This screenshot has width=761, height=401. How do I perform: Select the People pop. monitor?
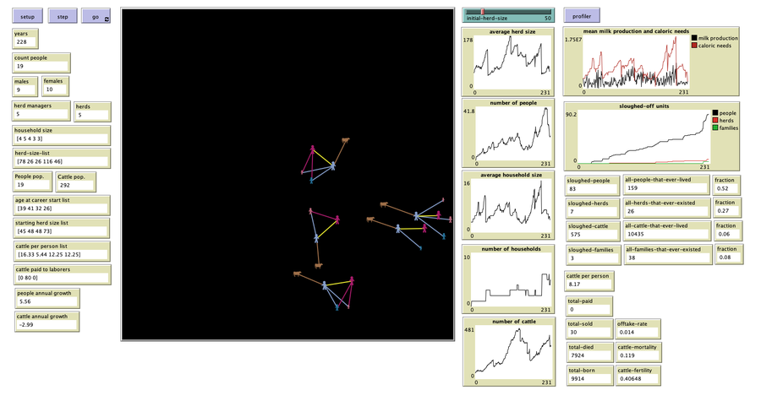pyautogui.click(x=32, y=182)
